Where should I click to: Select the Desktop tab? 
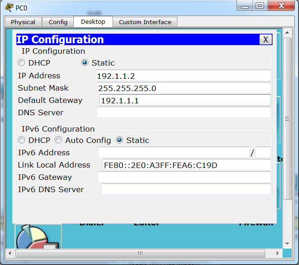tap(93, 21)
